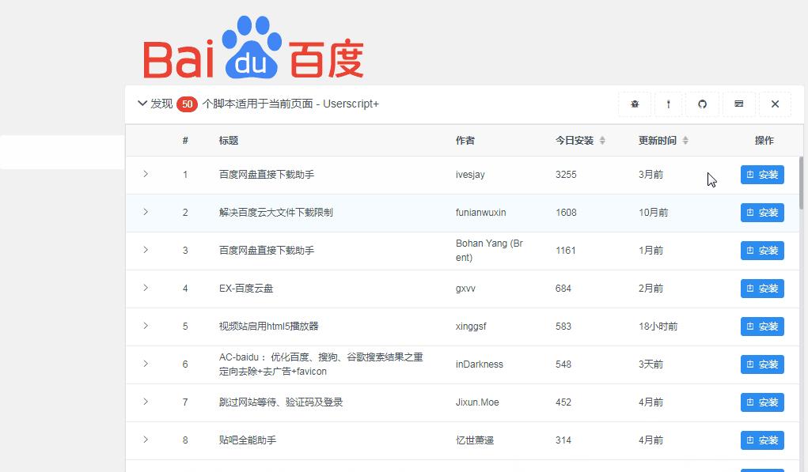The image size is (808, 472).
Task: Collapse the panel using the header chevron
Action: pyautogui.click(x=142, y=104)
